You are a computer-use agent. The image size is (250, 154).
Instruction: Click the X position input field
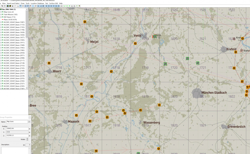17,129
